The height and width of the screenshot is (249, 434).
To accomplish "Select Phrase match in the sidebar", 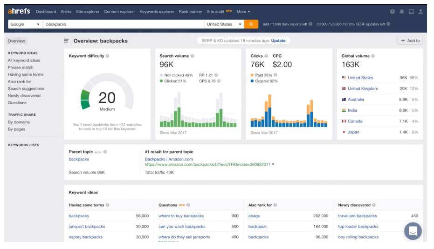I will click(21, 67).
